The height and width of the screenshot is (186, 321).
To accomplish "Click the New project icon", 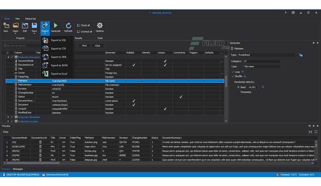I will point(6,25).
